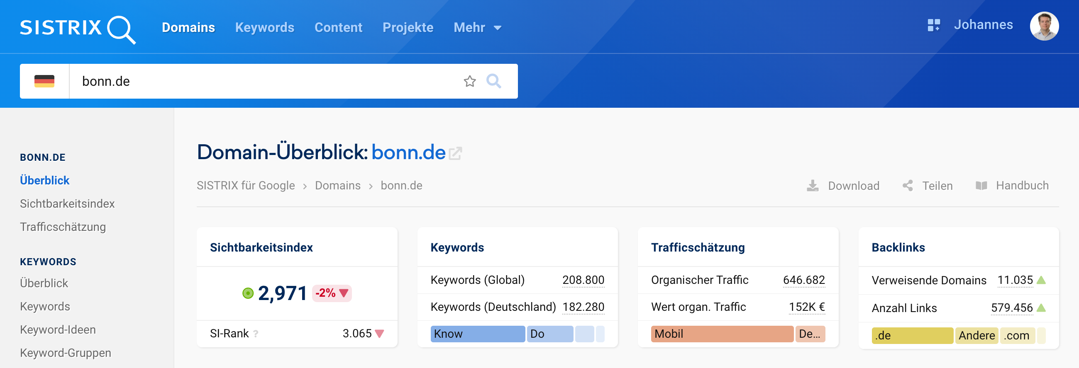1079x368 pixels.
Task: Click the Mobil segment in traffic bar
Action: point(721,334)
